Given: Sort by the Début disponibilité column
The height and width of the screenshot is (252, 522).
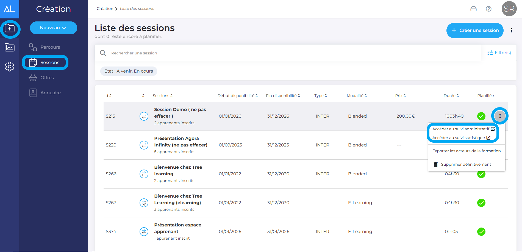Looking at the screenshot, I should coord(237,96).
